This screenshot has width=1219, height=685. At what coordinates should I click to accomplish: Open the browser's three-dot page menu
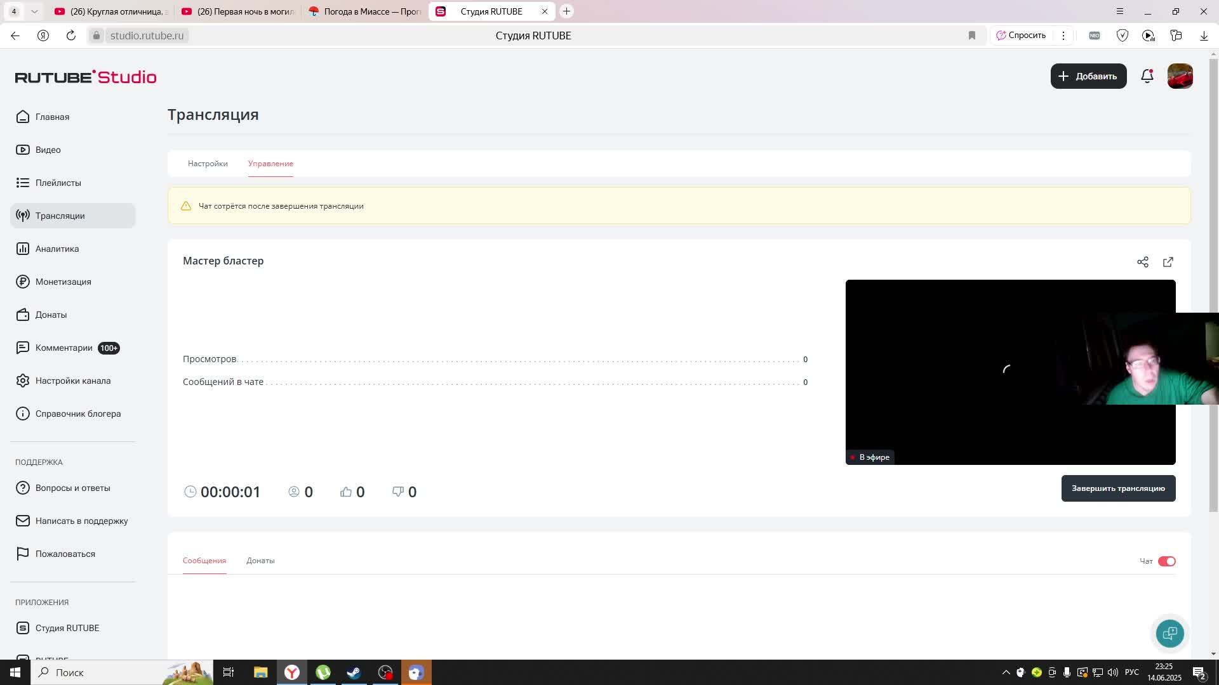[x=1063, y=36]
